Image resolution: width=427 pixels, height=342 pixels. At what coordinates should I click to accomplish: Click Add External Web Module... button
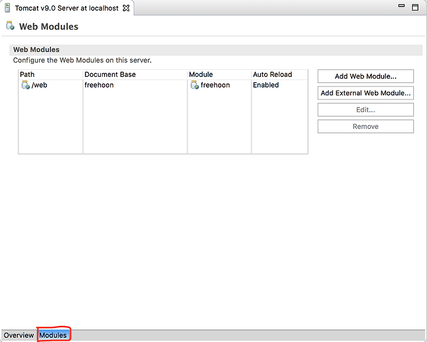coord(365,93)
